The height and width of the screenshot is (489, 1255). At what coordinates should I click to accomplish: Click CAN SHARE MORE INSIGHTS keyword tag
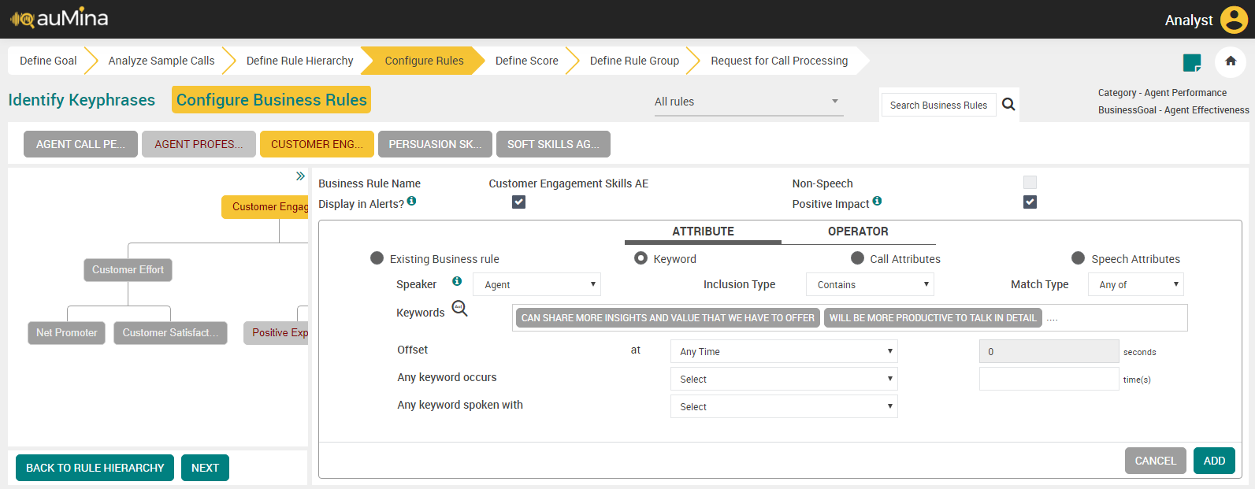(x=668, y=317)
